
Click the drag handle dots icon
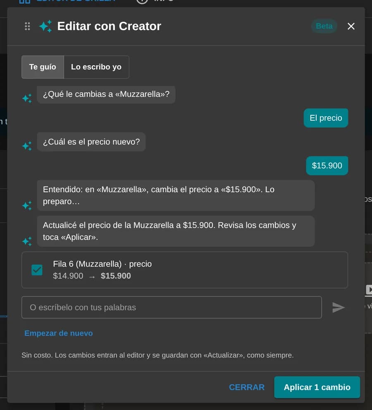click(27, 26)
